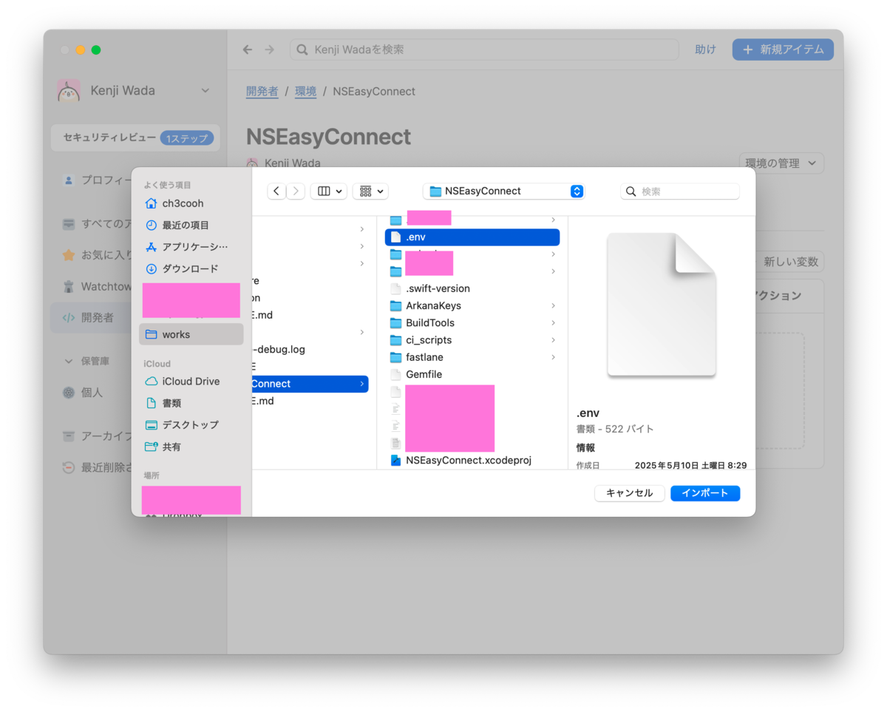Open Security Review (セキュリティレビュー) banner

135,138
